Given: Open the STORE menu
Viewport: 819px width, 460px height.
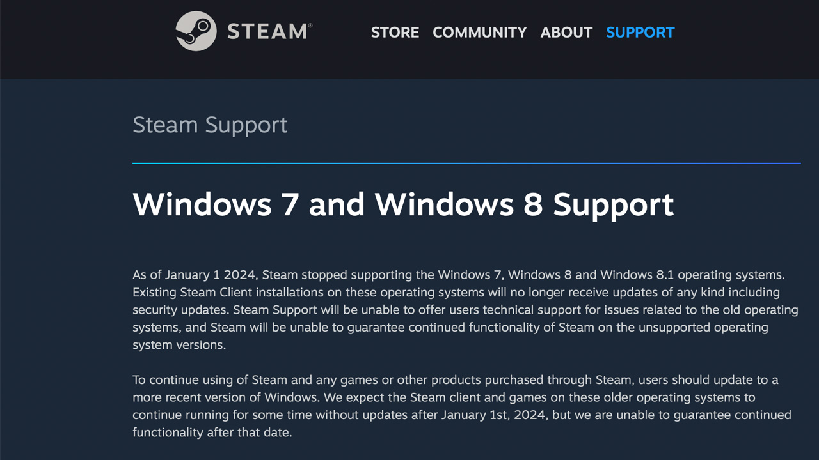Looking at the screenshot, I should [395, 33].
